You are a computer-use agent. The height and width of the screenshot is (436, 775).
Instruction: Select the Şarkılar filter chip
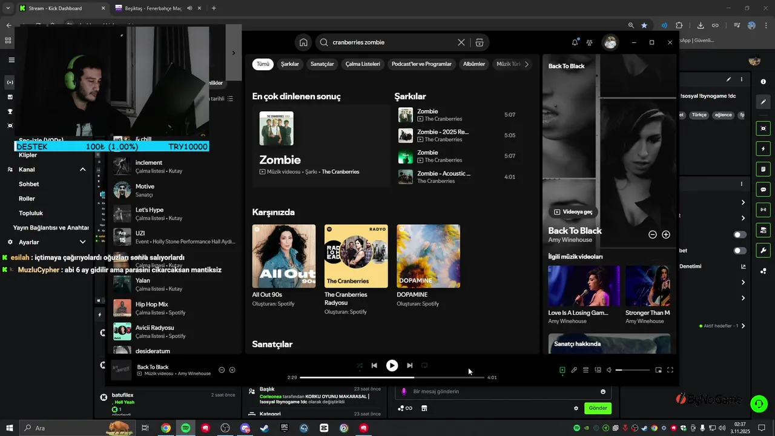point(290,64)
